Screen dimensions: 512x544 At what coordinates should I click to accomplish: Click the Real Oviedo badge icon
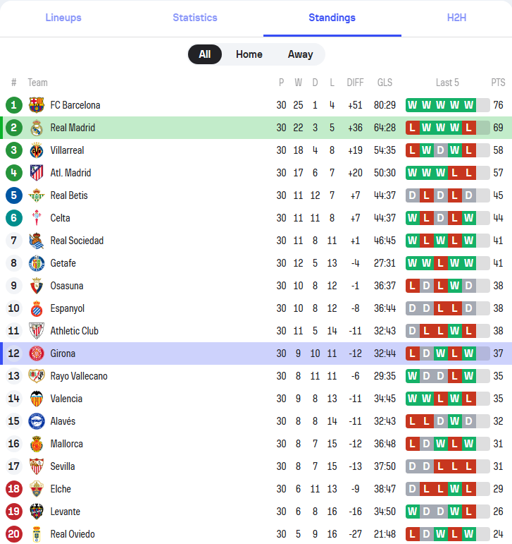(x=37, y=534)
